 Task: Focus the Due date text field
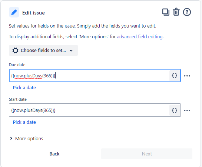(89, 76)
